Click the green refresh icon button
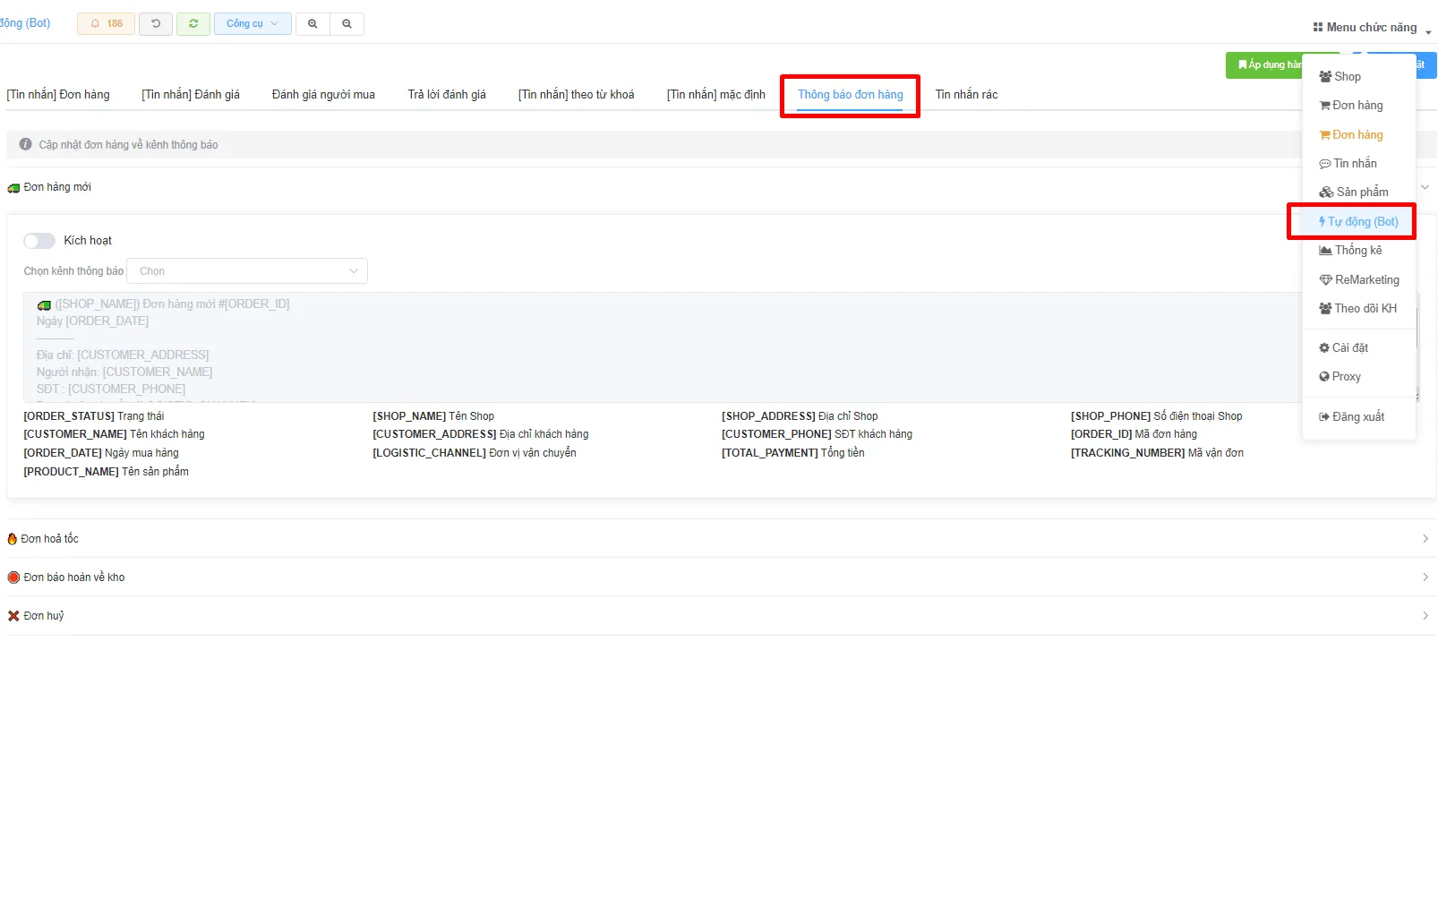The height and width of the screenshot is (924, 1438). pos(193,23)
